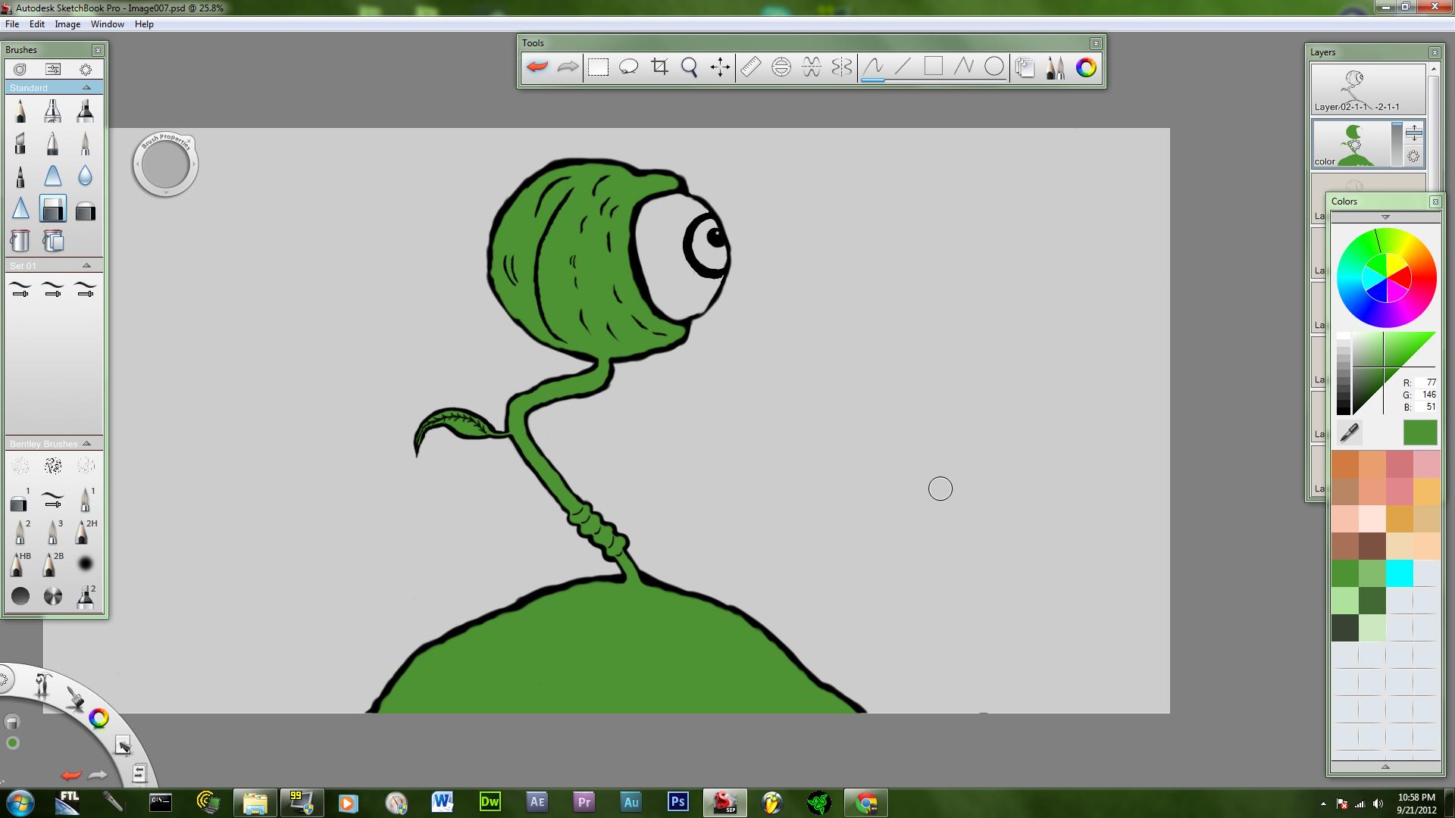Open the Layer editor from Tools palette

(x=1025, y=67)
